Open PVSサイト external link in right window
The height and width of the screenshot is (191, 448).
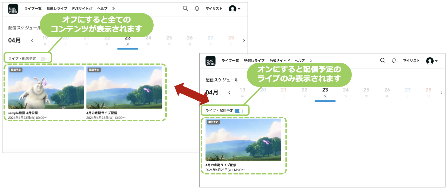280,61
